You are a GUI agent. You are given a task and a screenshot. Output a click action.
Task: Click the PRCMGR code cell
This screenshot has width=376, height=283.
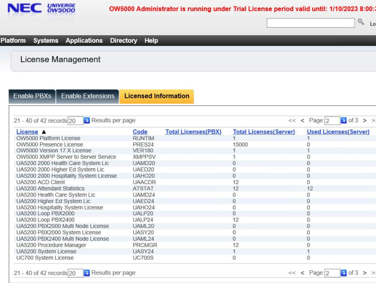(x=145, y=245)
